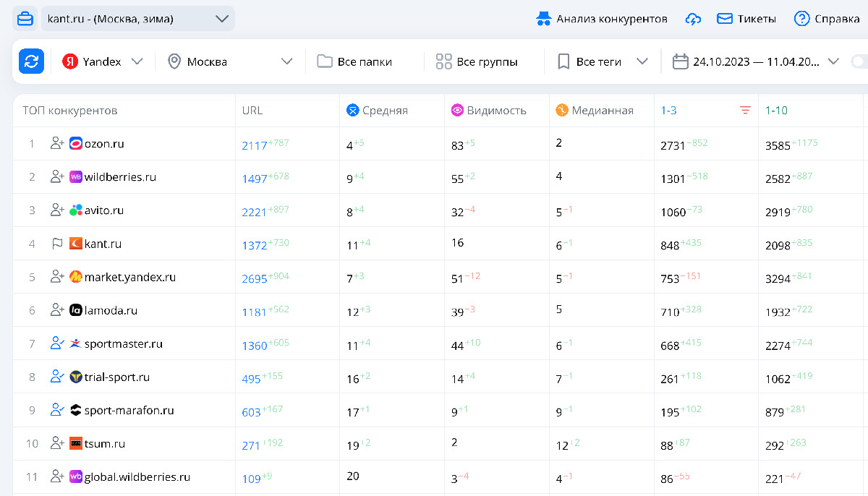Click the added-competitor icon for sport-marafon.ru
Screen dimensions: 868x496
tap(57, 410)
